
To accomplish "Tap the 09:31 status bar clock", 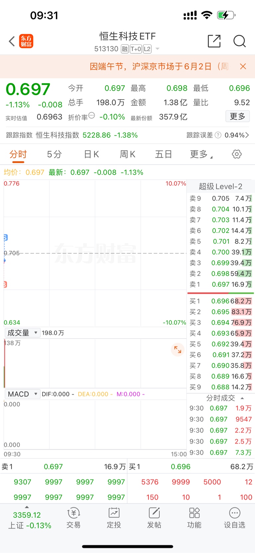I will pos(44,15).
